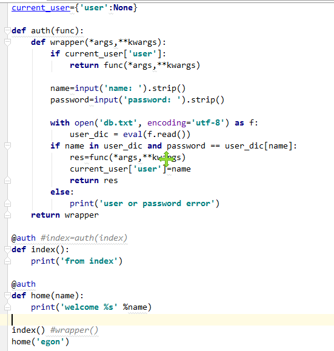
Task: Click 'eval' in the user_dic assignment
Action: coord(133,135)
